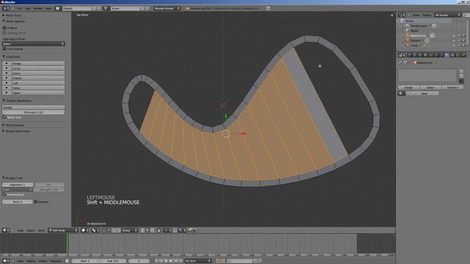Adjust the Thickness slider in Solidify Wireframe

coord(33,112)
